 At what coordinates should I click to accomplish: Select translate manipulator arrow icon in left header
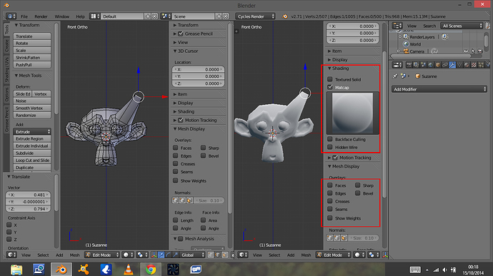point(161,255)
